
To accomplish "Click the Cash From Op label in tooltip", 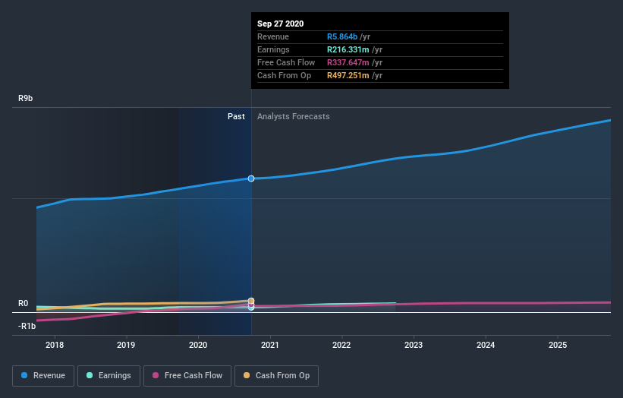I will 284,75.
